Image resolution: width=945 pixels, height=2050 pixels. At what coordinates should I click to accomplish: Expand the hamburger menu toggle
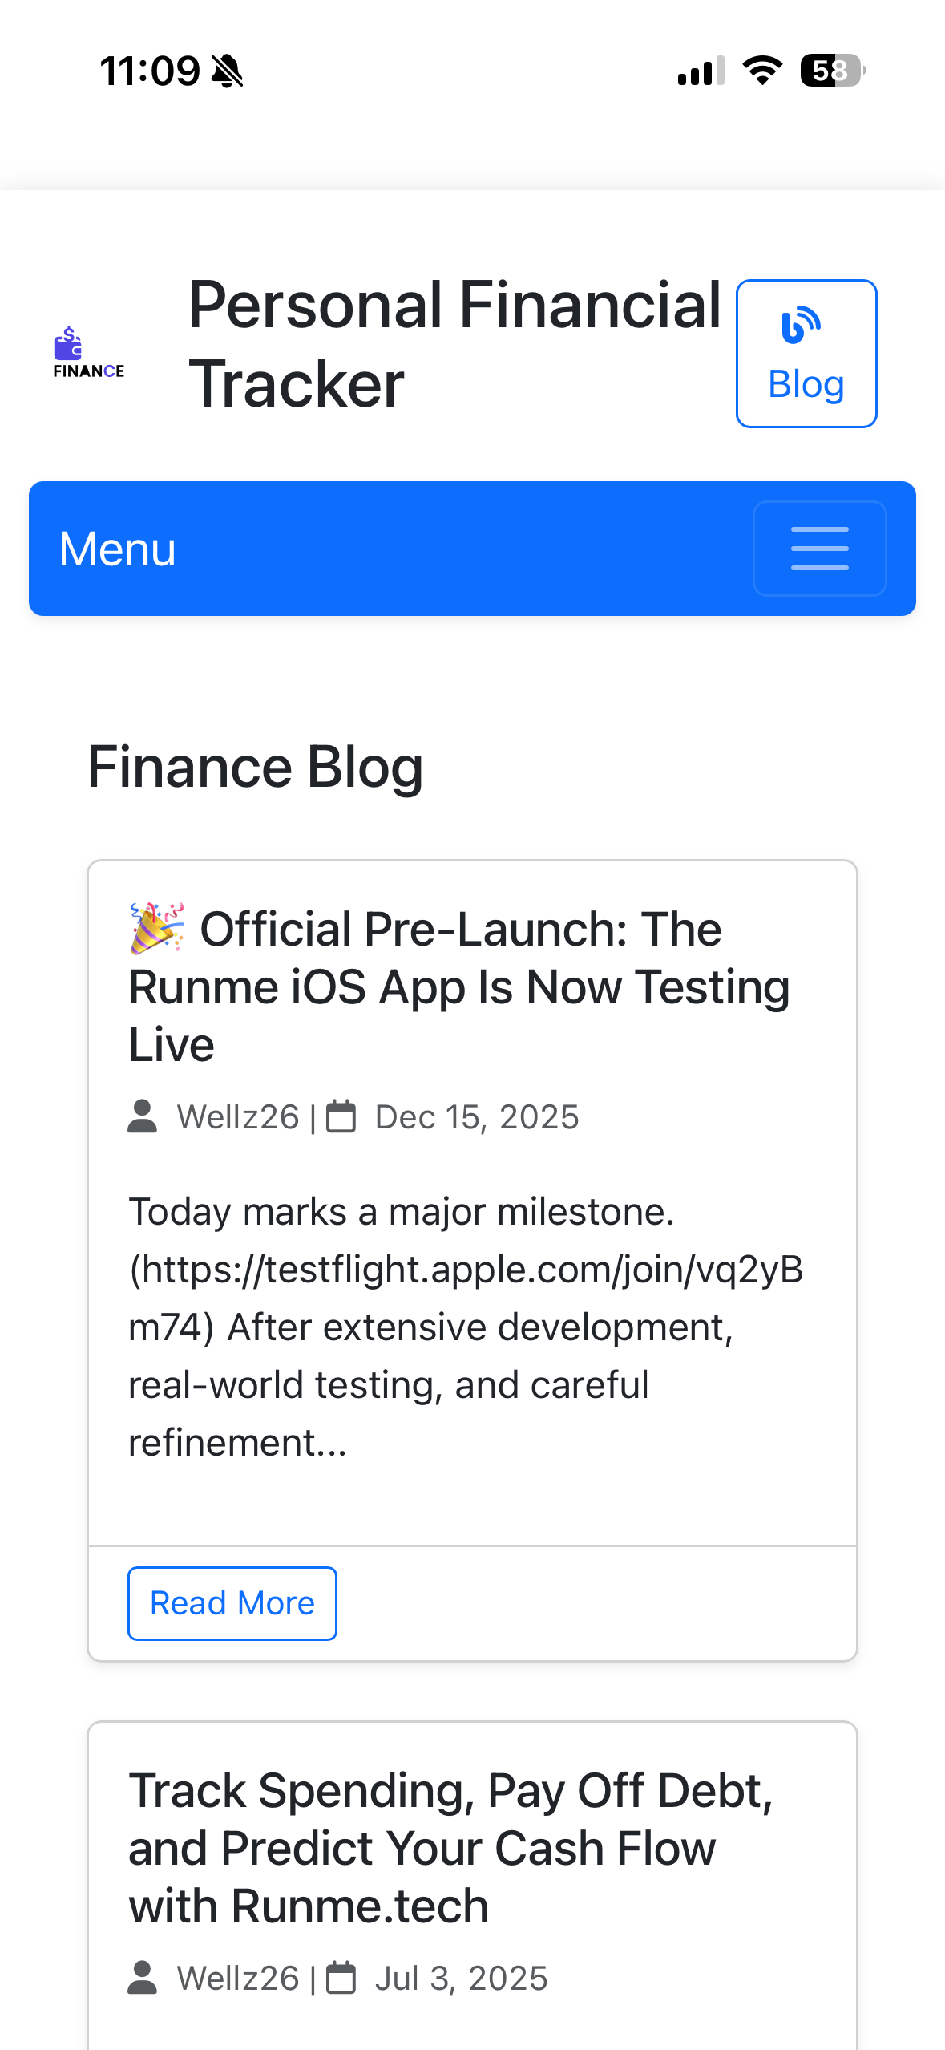pos(819,549)
